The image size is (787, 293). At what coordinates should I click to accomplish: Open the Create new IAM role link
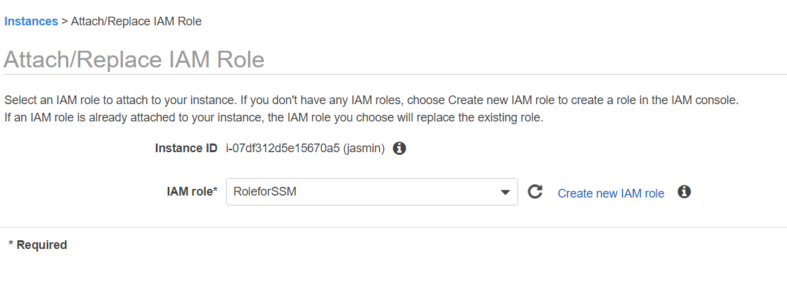pos(611,194)
